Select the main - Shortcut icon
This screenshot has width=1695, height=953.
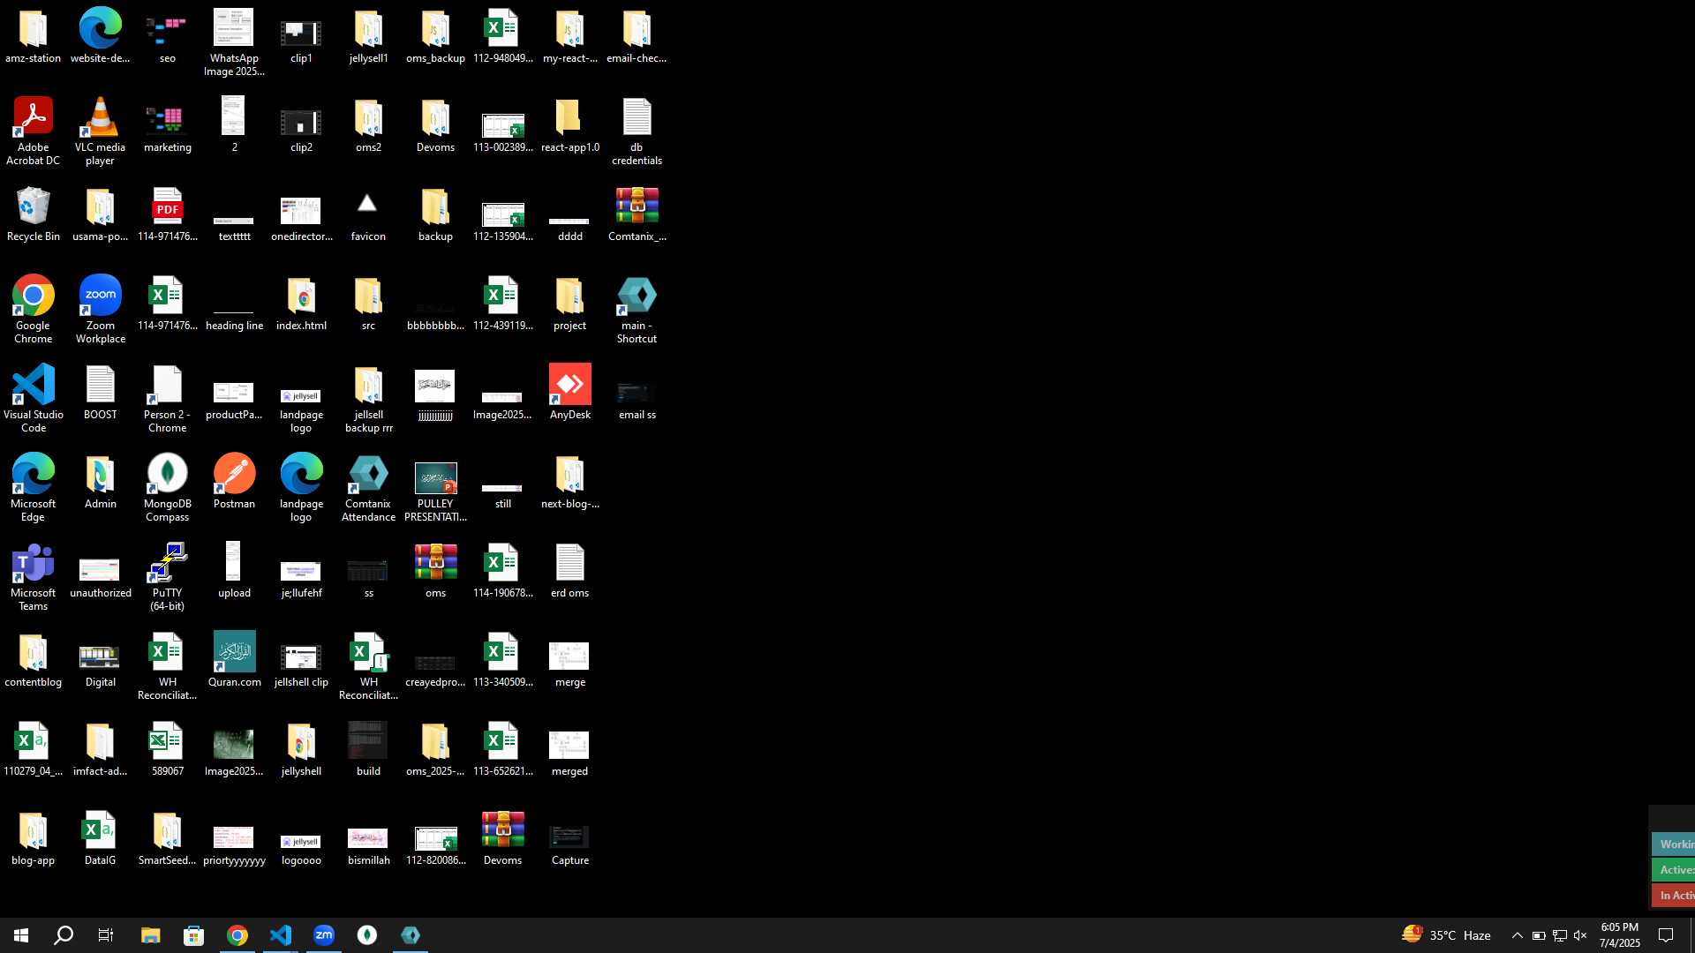pyautogui.click(x=637, y=310)
